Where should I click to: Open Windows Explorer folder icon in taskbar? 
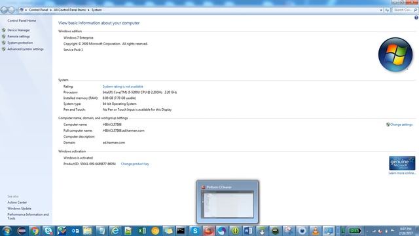[x=88, y=231]
